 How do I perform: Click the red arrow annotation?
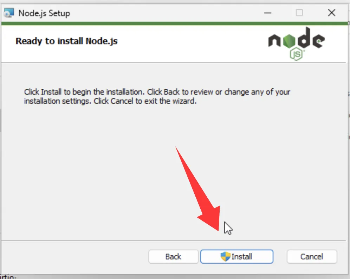click(x=198, y=189)
